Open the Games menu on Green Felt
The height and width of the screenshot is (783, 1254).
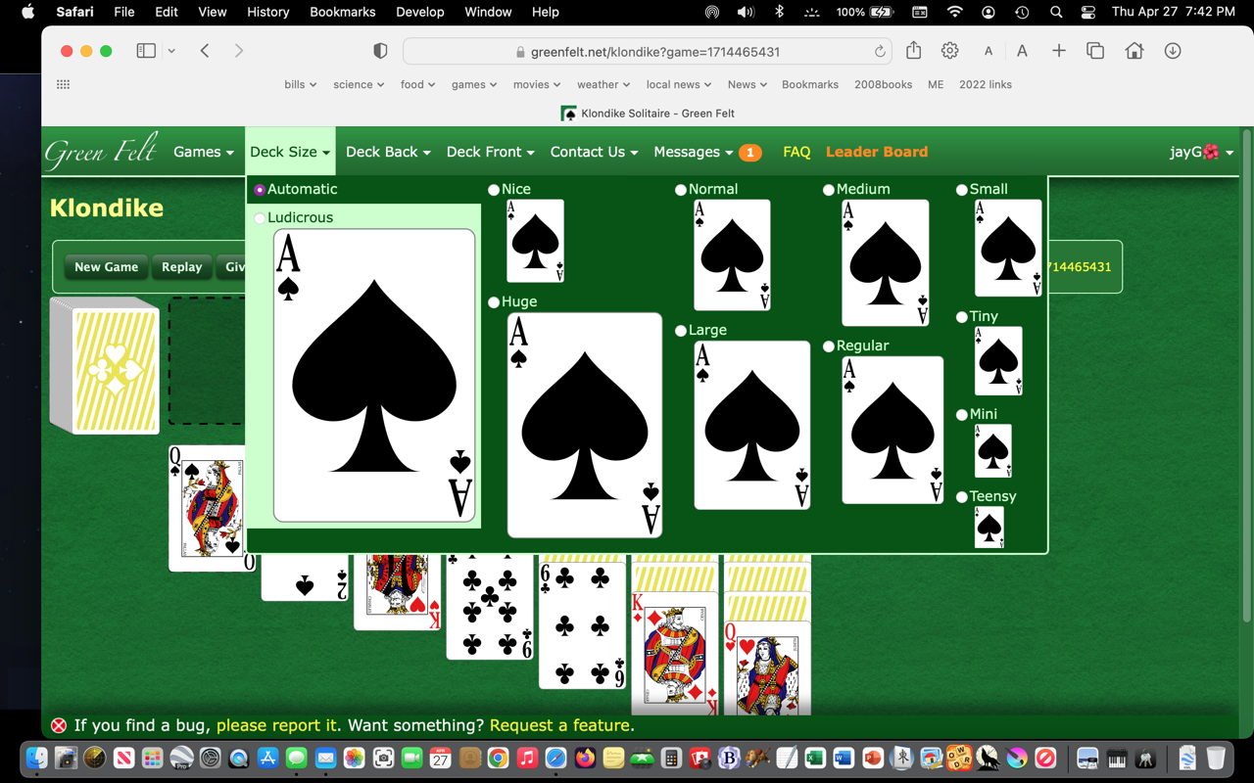tap(203, 152)
